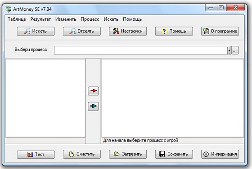Click the ArtMoney title bar app icon
Image resolution: width=252 pixels, height=169 pixels.
coord(8,9)
